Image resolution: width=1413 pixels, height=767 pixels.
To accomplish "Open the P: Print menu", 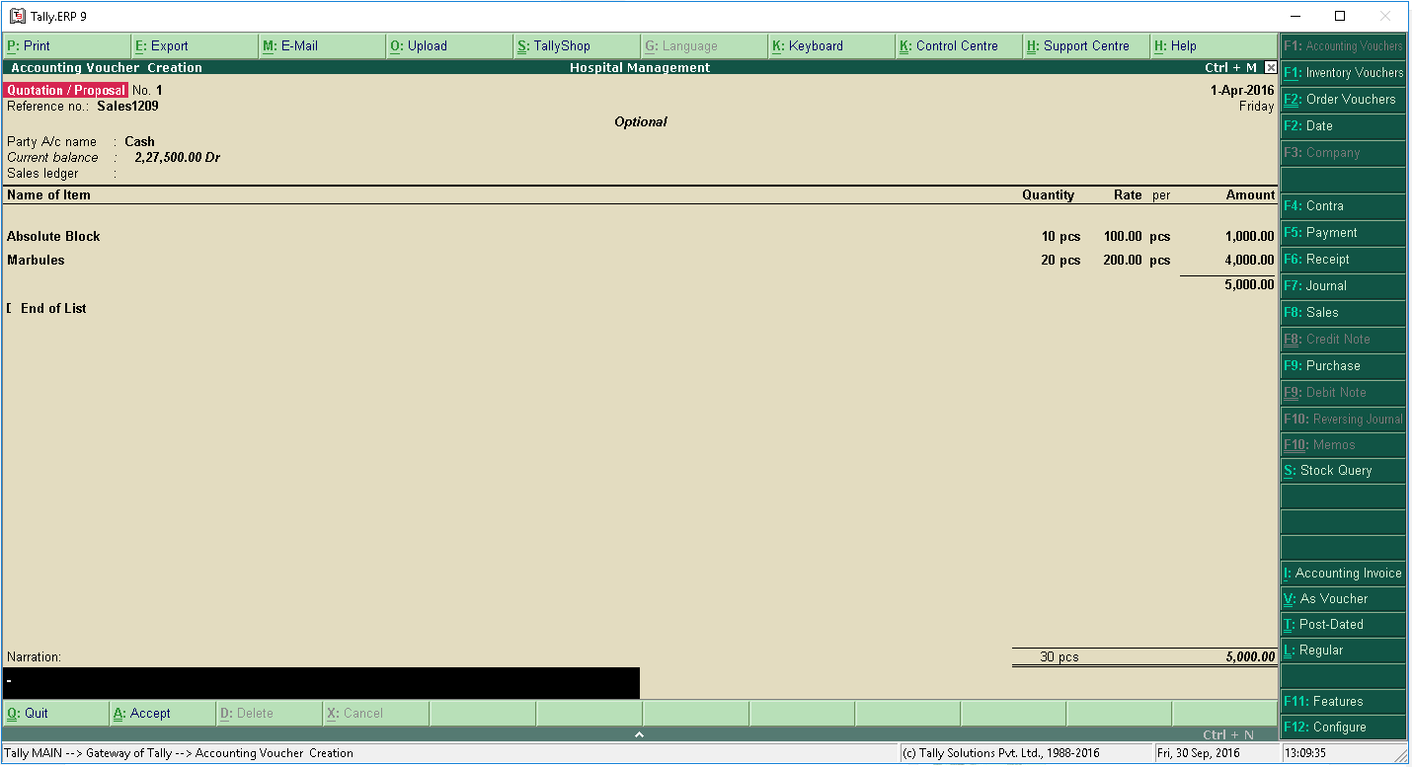I will (66, 46).
